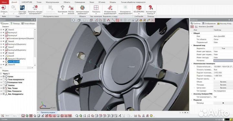Image resolution: width=233 pixels, height=121 pixels.
Task: Collapse the Accuracy Analyzer(TM) properties section
Action: 192,94
